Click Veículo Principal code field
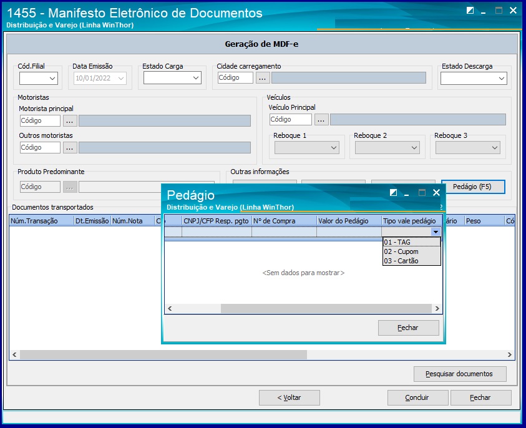Viewport: 526px width, 428px height. [291, 119]
